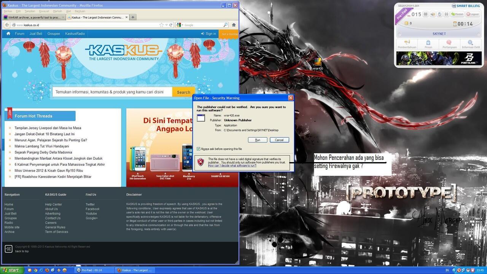Screen dimensions: 487x274
Task: Uncheck 'Always ask before opening this file'
Action: tap(199, 149)
